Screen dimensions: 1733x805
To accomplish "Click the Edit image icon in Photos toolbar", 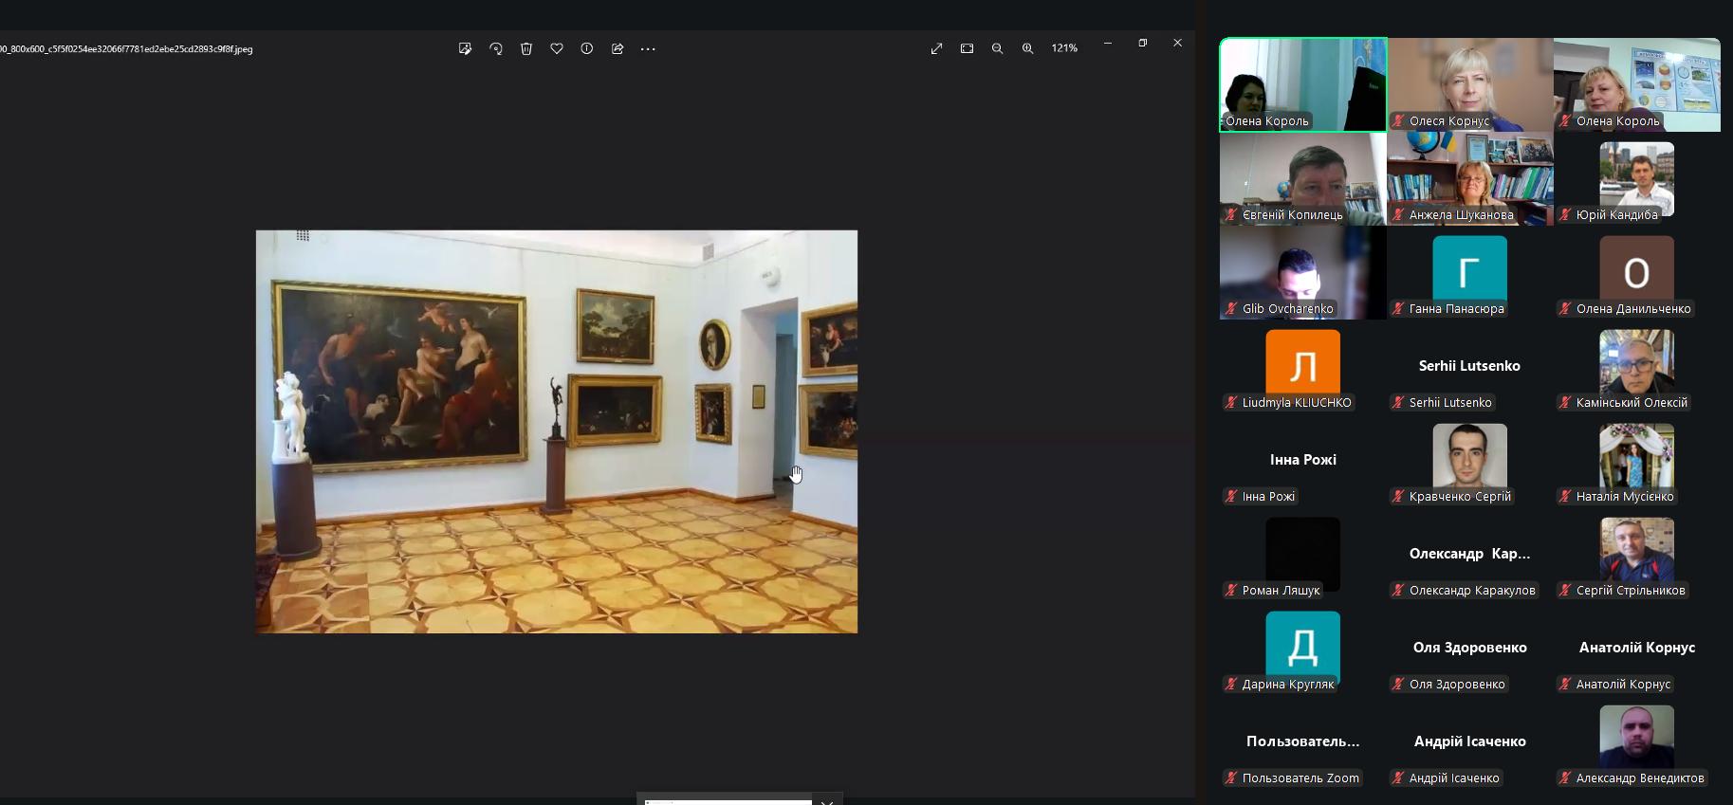I will pos(465,48).
